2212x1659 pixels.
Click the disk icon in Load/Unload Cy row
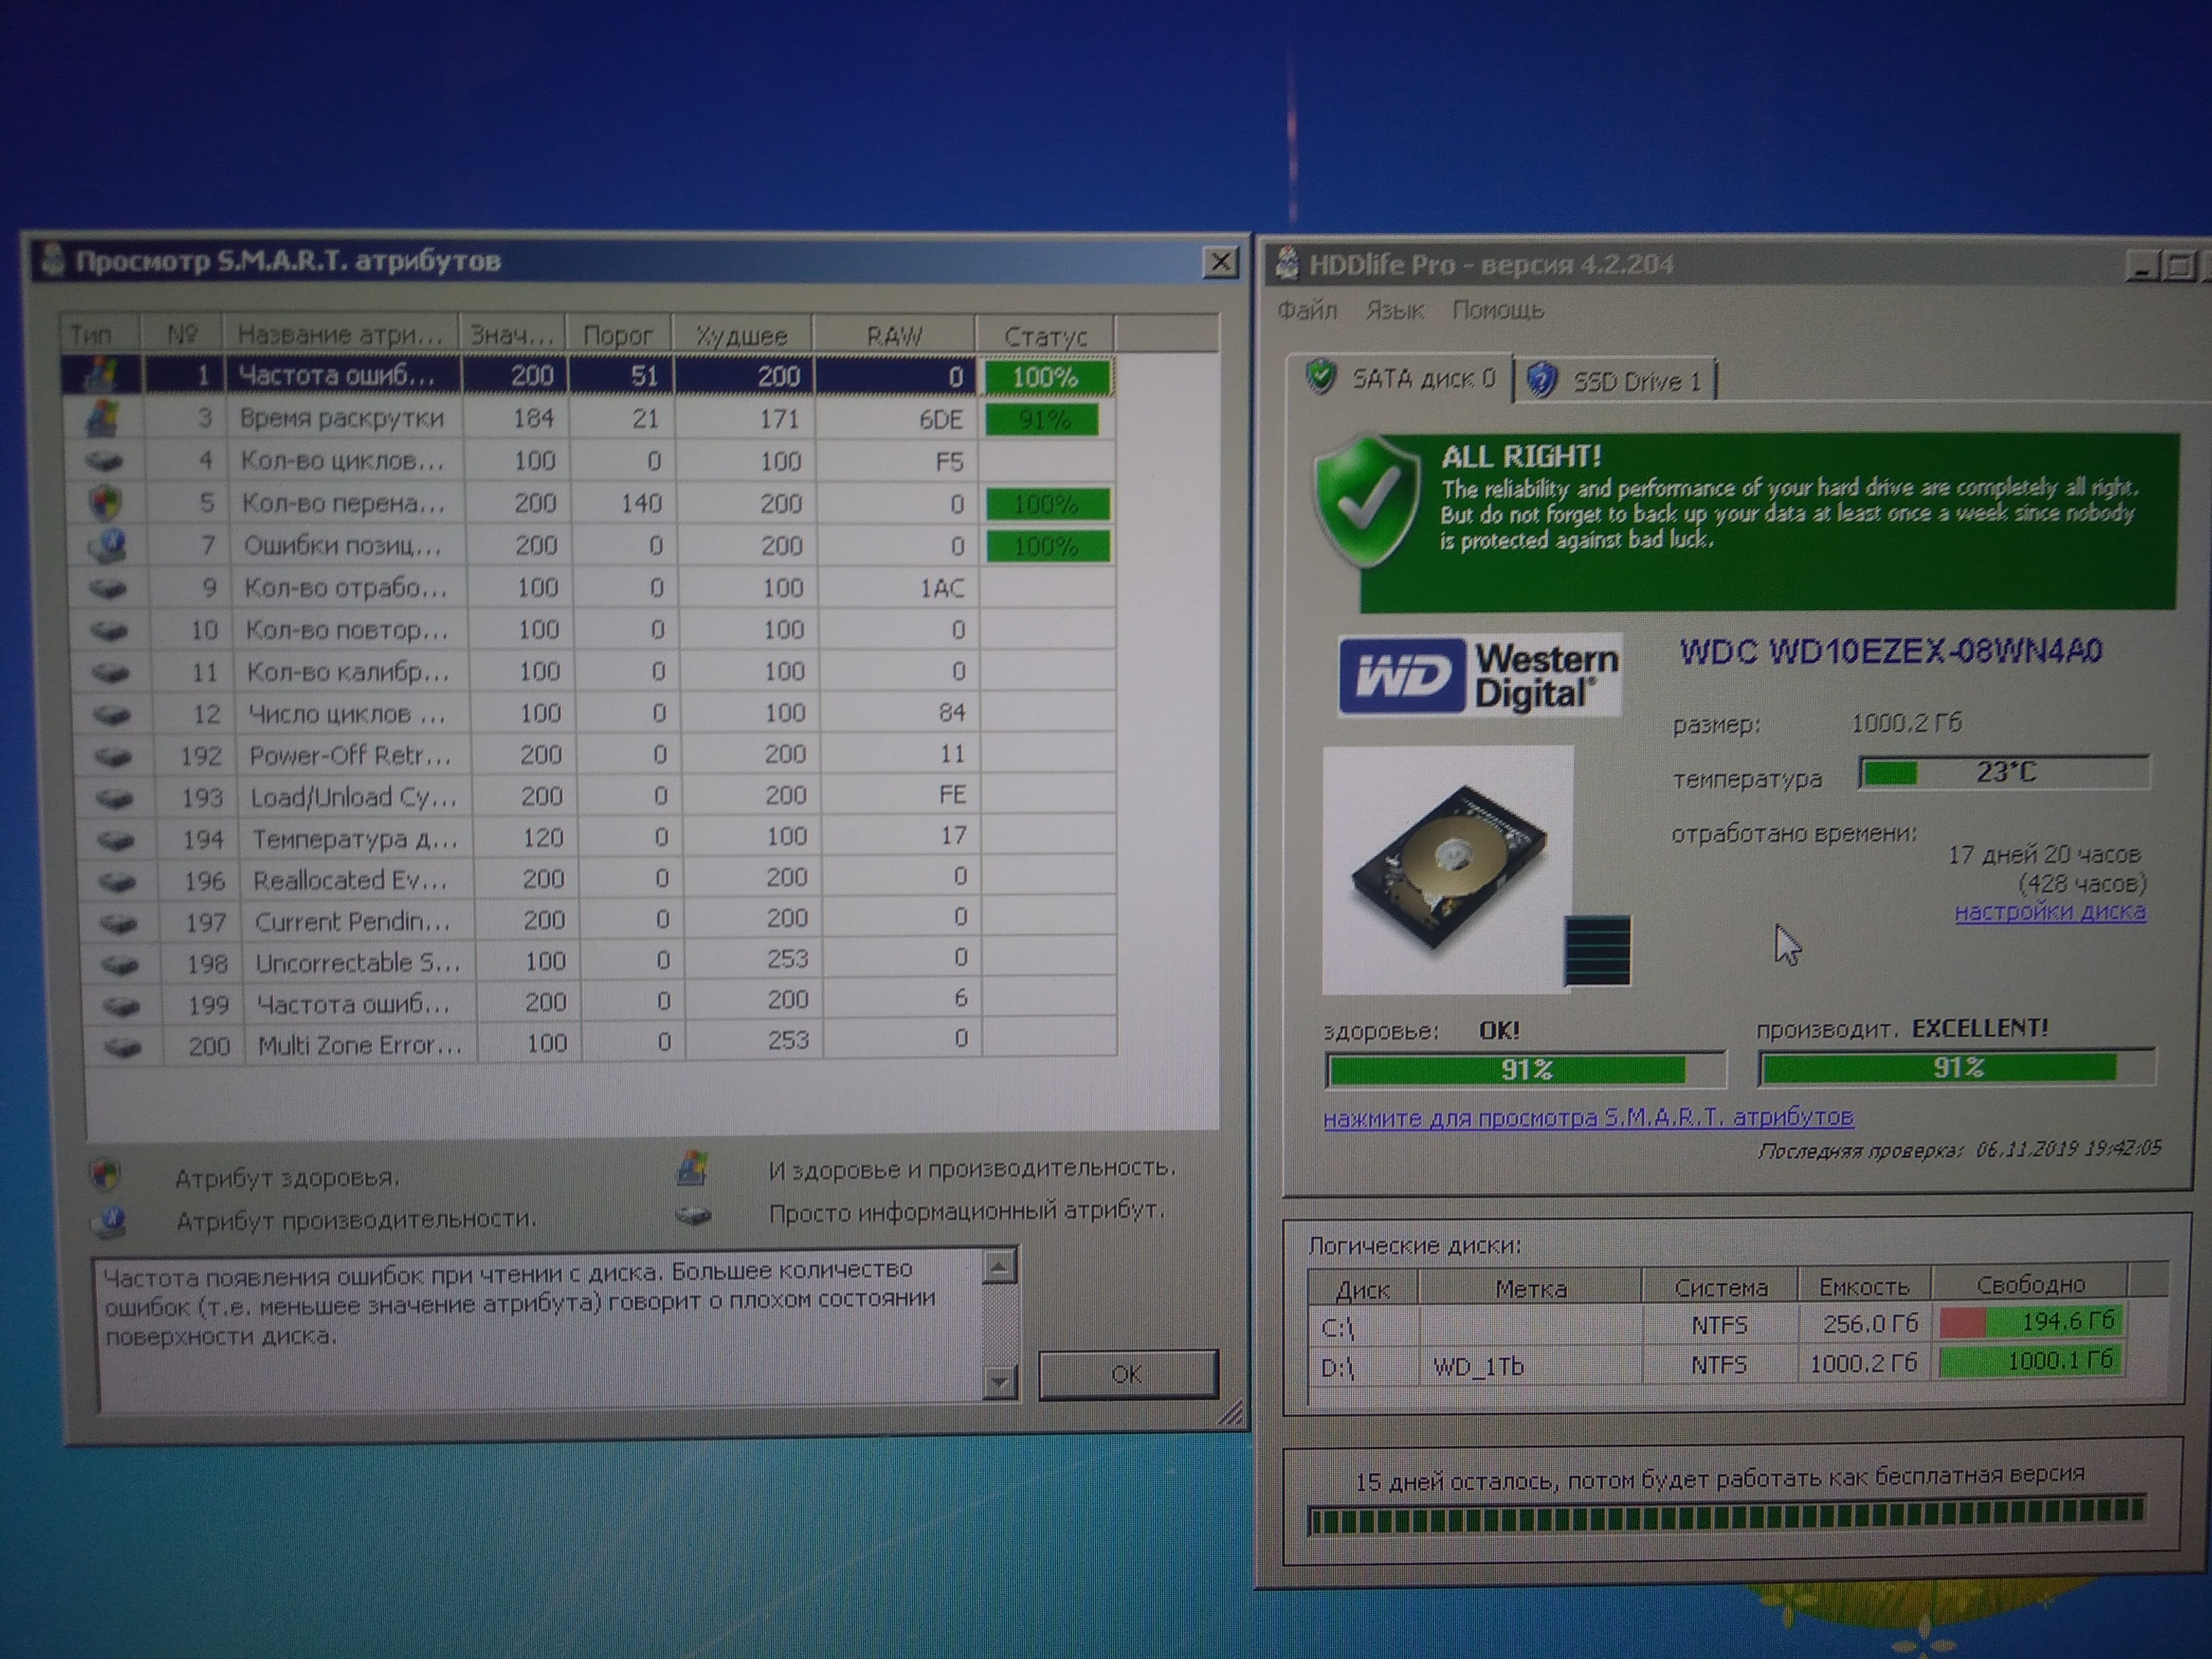click(115, 798)
